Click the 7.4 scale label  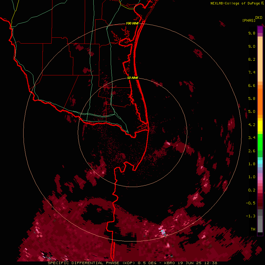click(x=252, y=72)
